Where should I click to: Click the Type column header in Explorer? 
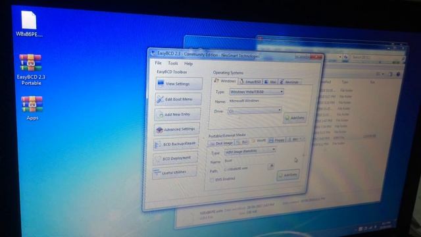coord(345,82)
